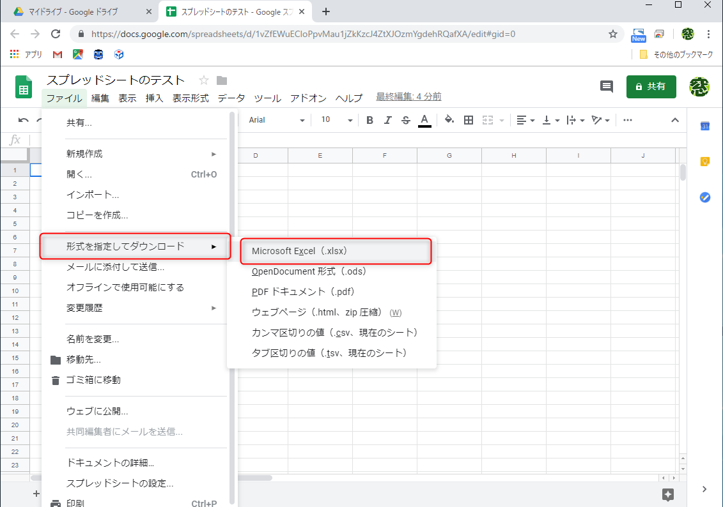
Task: Apply italic formatting in the toolbar
Action: (389, 119)
